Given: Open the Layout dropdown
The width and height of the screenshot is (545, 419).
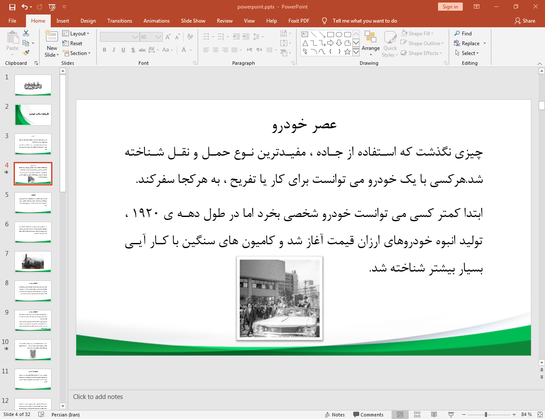Looking at the screenshot, I should click(76, 33).
